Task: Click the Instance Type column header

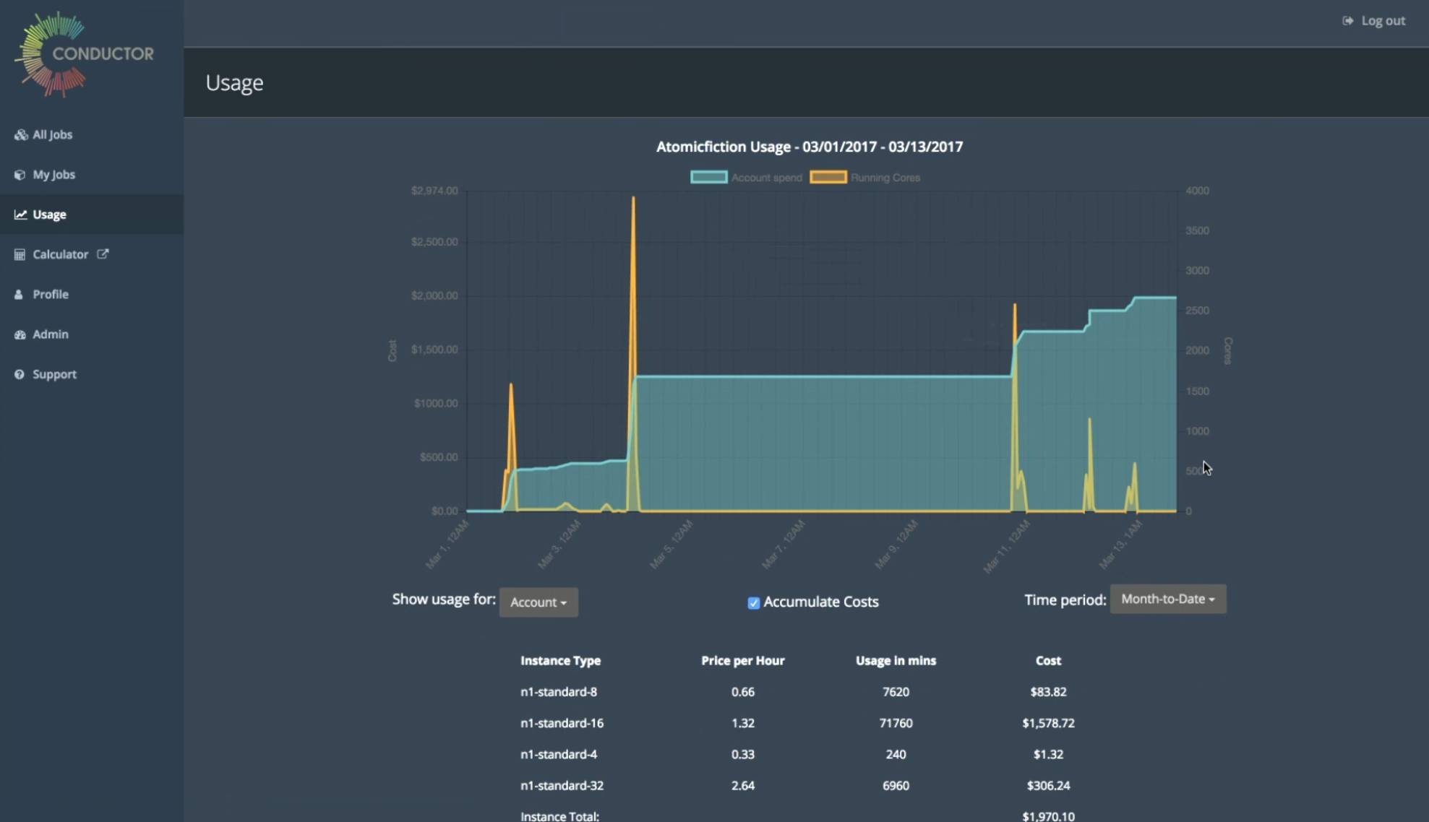Action: click(x=560, y=660)
